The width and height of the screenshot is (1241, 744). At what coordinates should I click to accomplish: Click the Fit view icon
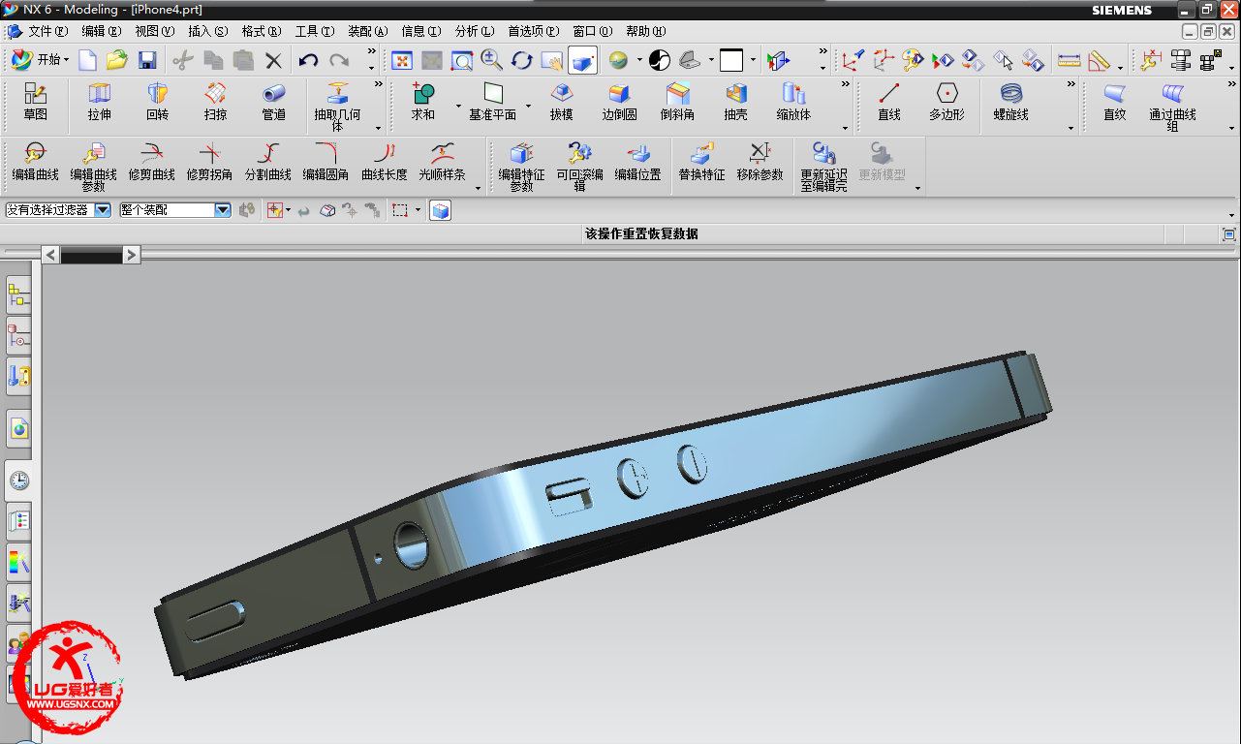click(x=402, y=60)
